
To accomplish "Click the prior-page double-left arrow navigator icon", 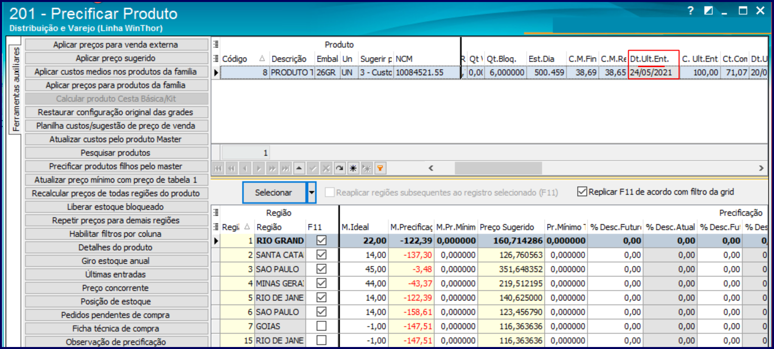I will pyautogui.click(x=232, y=168).
